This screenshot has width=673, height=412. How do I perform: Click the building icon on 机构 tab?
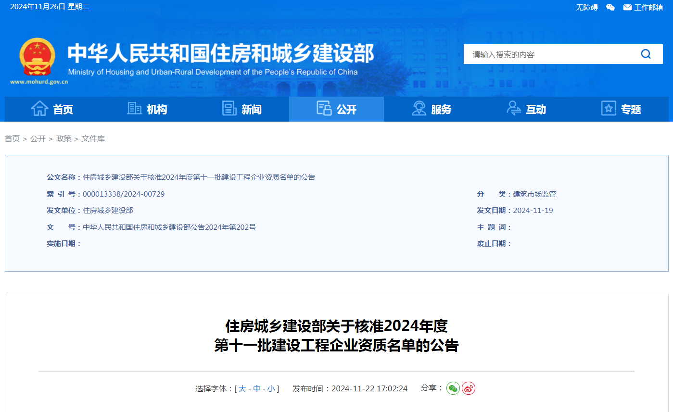click(135, 109)
